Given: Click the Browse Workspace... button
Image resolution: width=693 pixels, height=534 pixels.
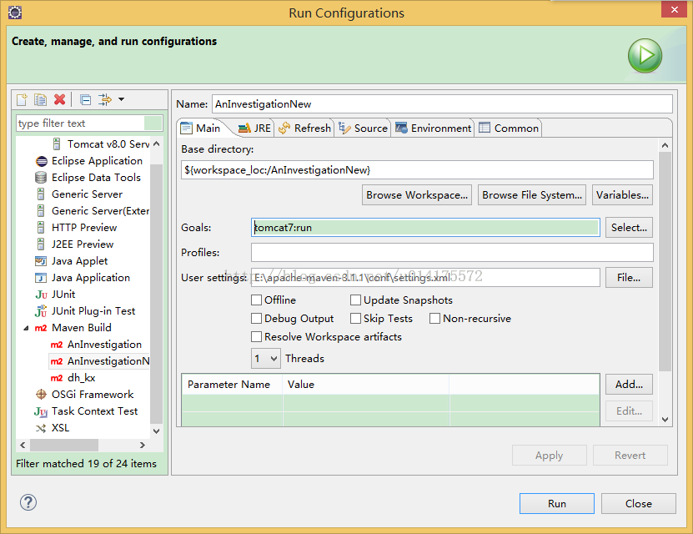Looking at the screenshot, I should click(417, 195).
